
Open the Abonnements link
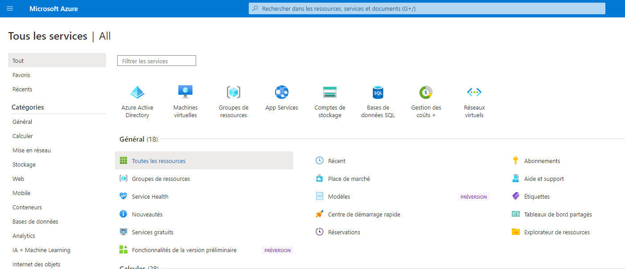click(542, 161)
